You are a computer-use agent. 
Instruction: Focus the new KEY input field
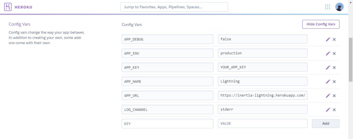point(167,123)
